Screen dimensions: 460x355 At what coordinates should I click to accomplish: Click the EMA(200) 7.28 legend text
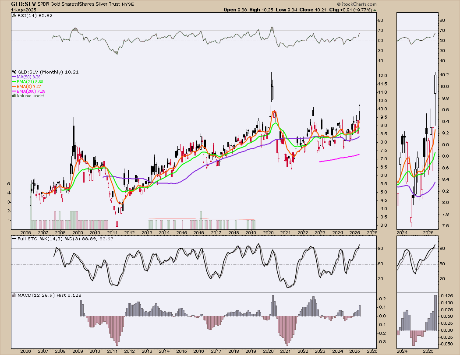point(31,91)
